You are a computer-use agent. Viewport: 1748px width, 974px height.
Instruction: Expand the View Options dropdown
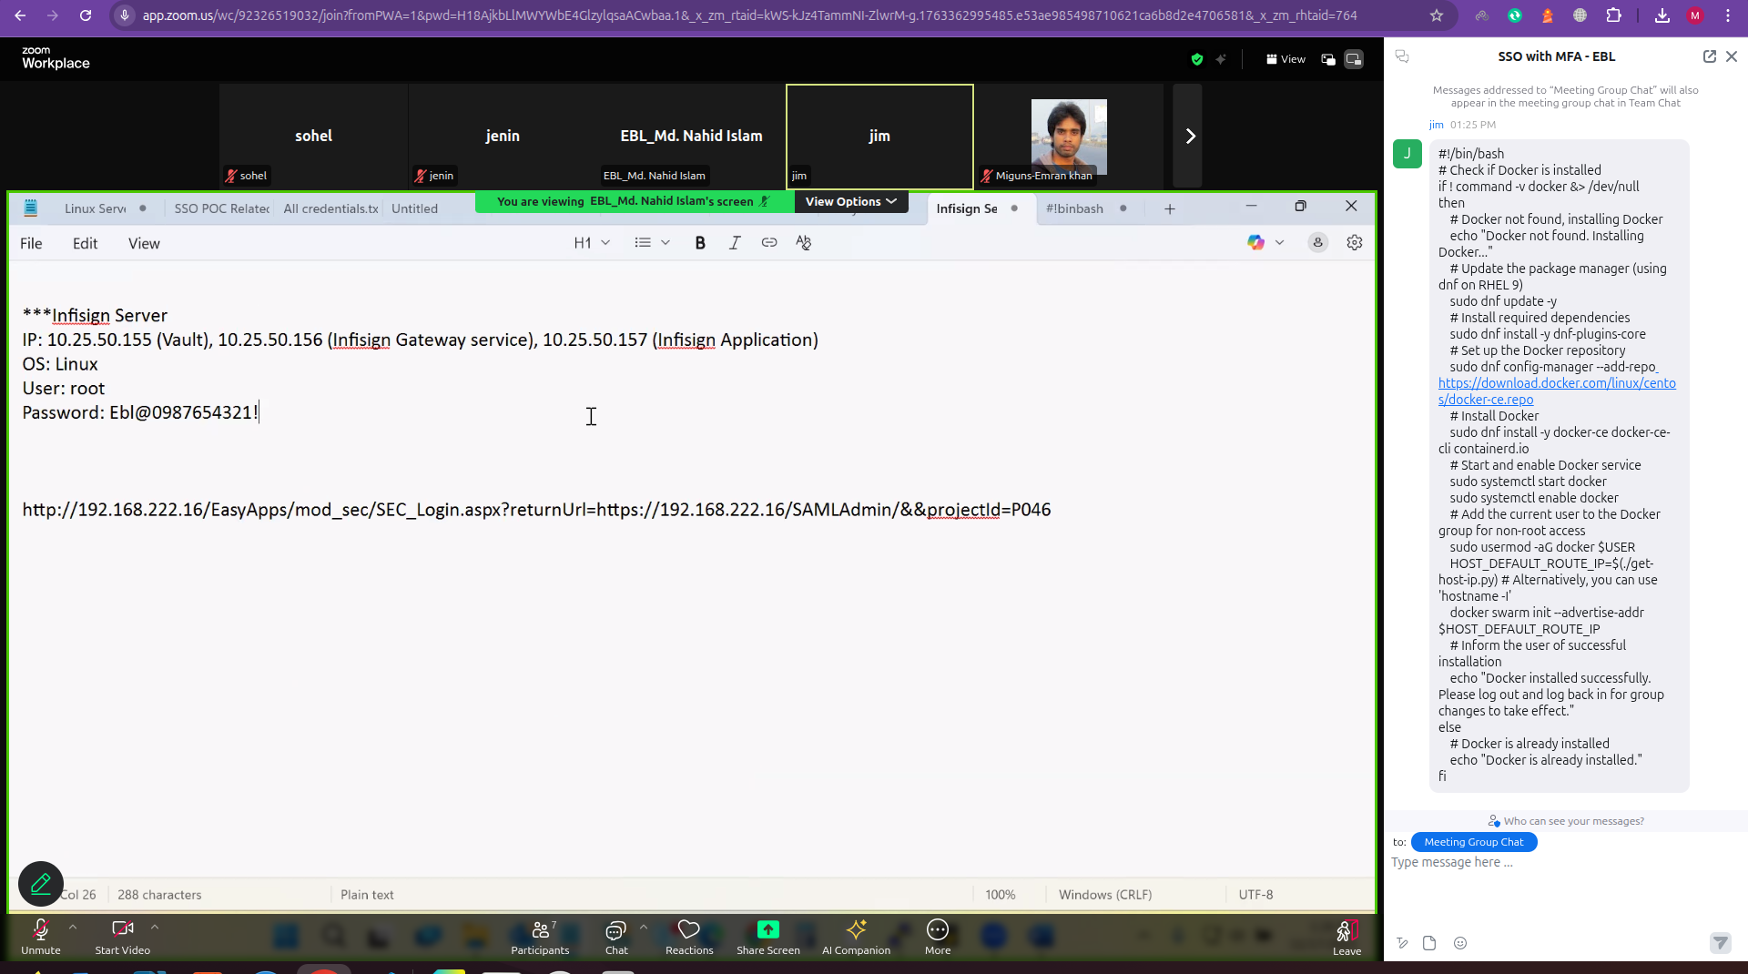(850, 201)
